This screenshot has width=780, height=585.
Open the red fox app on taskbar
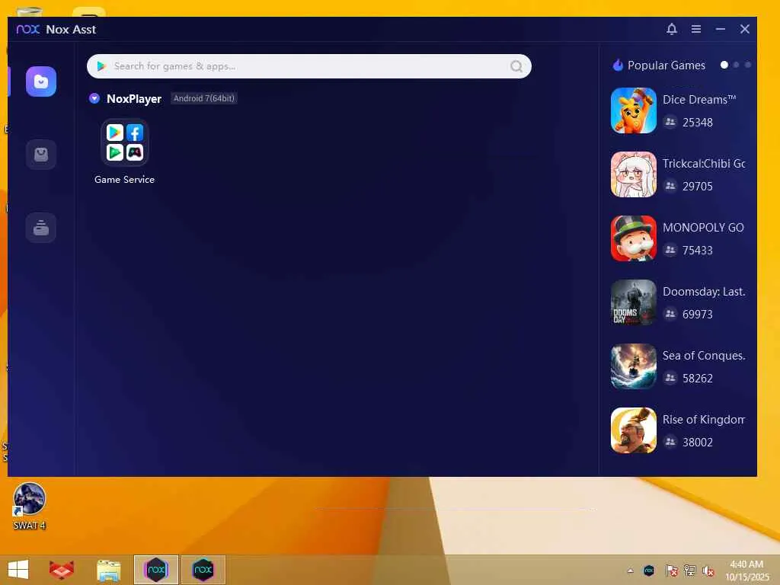(62, 570)
